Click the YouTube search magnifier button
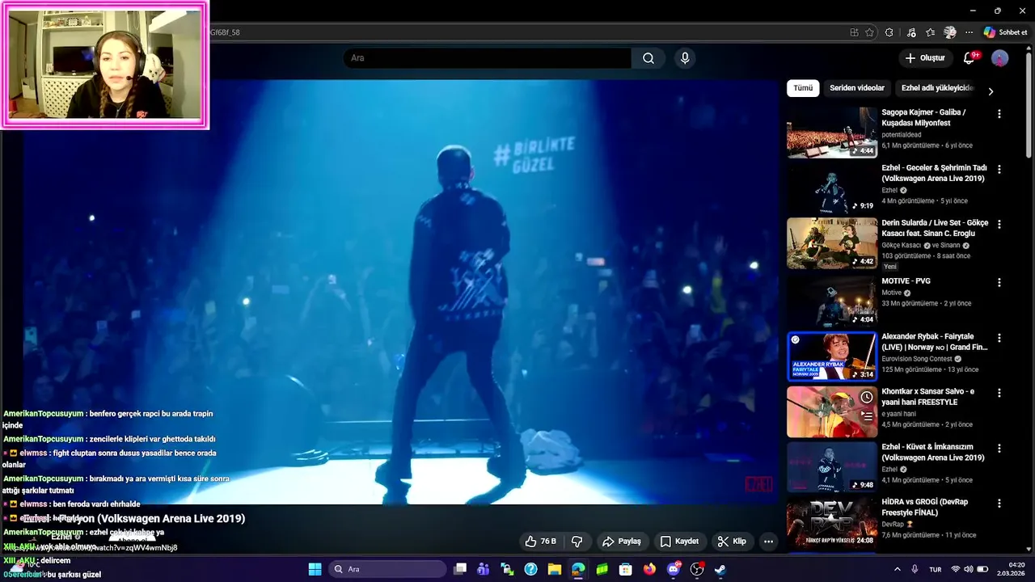Viewport: 1035px width, 582px height. point(648,58)
